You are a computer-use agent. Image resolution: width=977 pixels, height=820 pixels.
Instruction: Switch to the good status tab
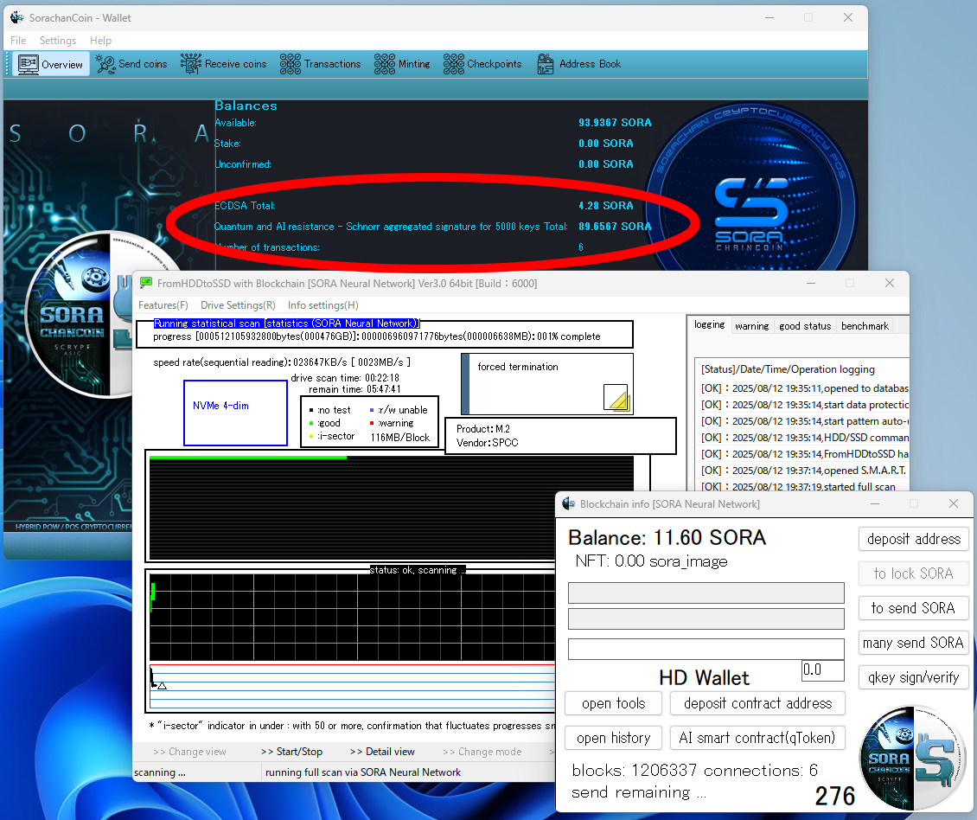[805, 326]
